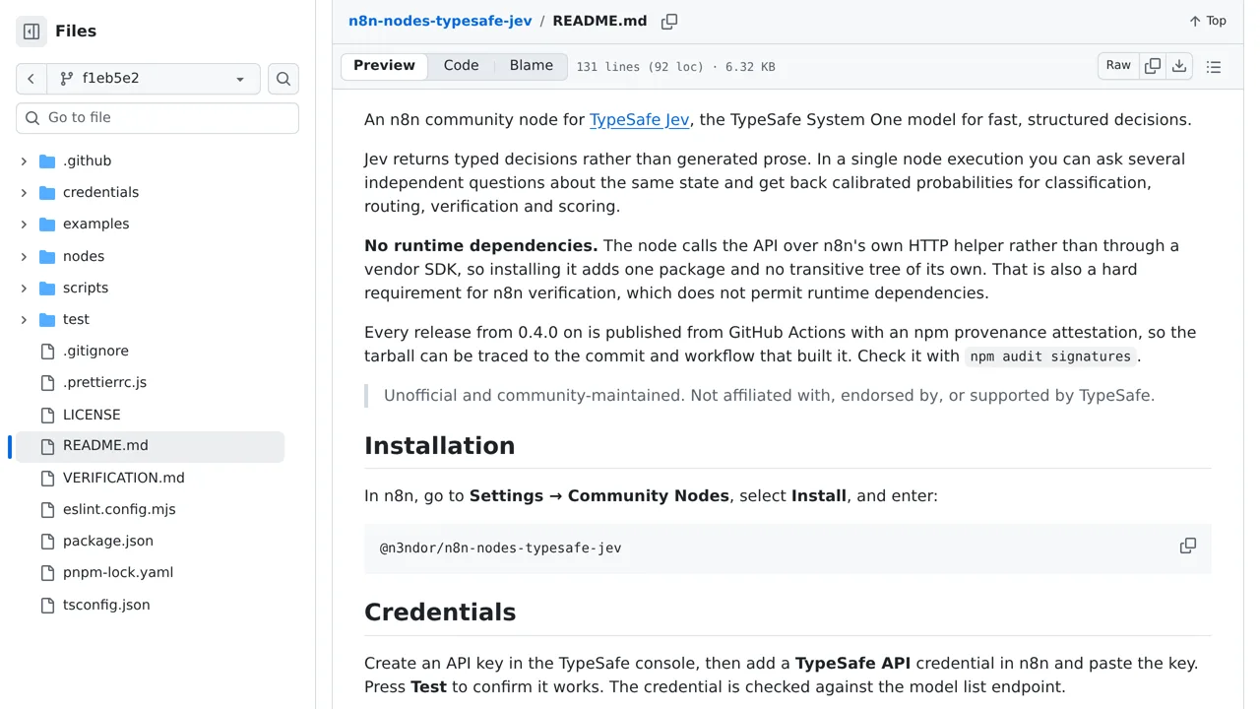1260x709 pixels.
Task: Expand the .github folder chevron
Action: pos(24,161)
